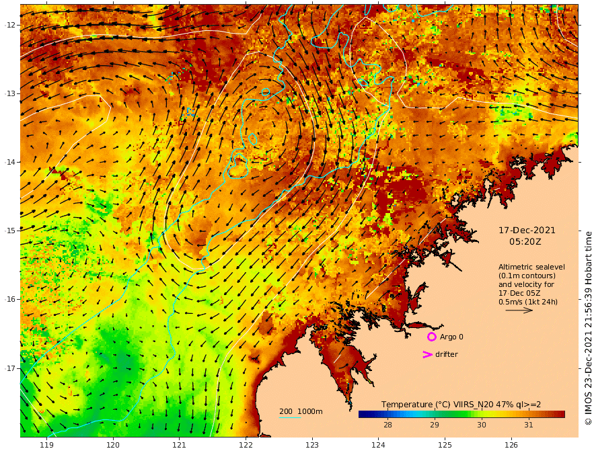Click the 'Temperature (°C) VIIRS_N20 47% ql>=2' title

(461, 405)
